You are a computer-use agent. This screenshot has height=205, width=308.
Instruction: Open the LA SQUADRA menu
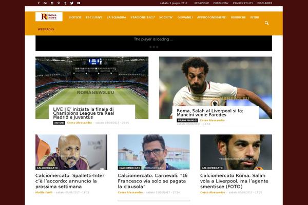[117, 17]
